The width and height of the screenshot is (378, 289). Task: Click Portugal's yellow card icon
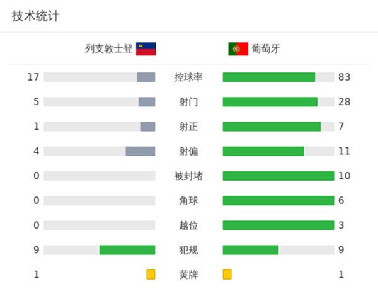[x=227, y=275]
